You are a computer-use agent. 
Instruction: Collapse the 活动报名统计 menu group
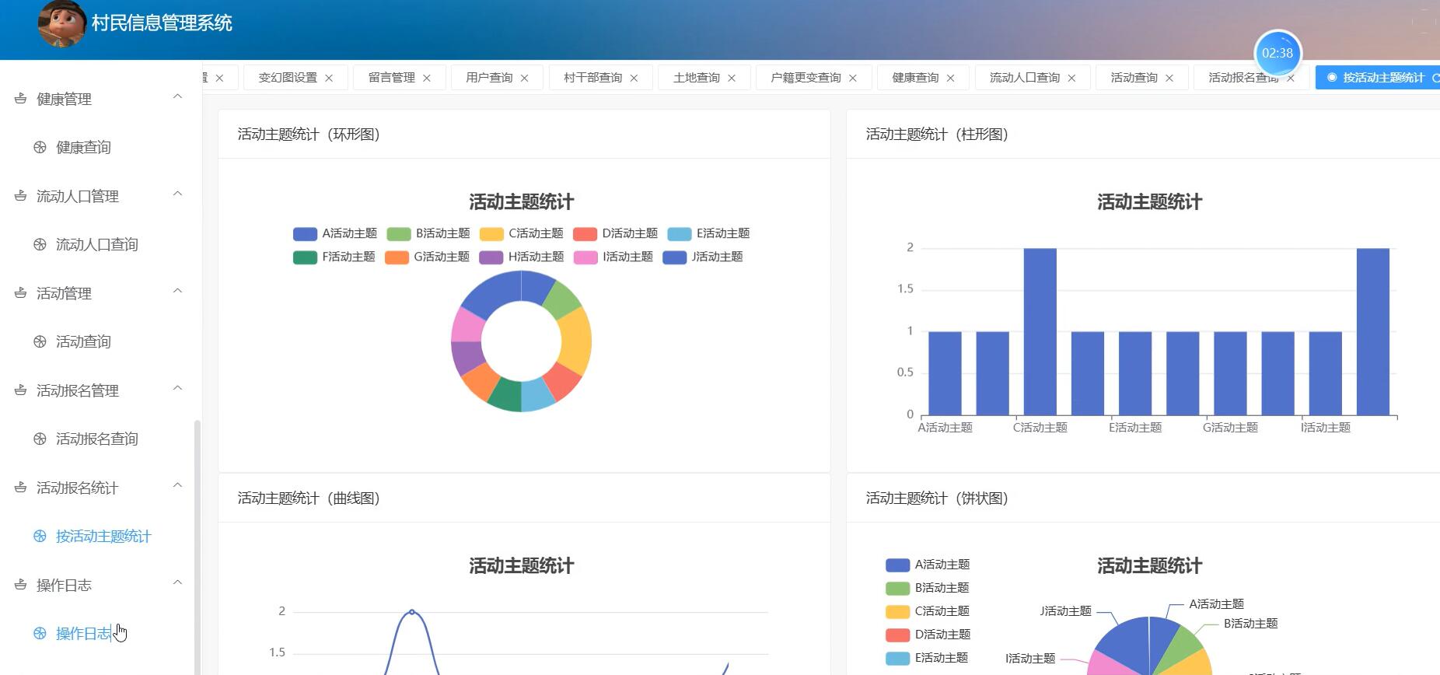(177, 485)
